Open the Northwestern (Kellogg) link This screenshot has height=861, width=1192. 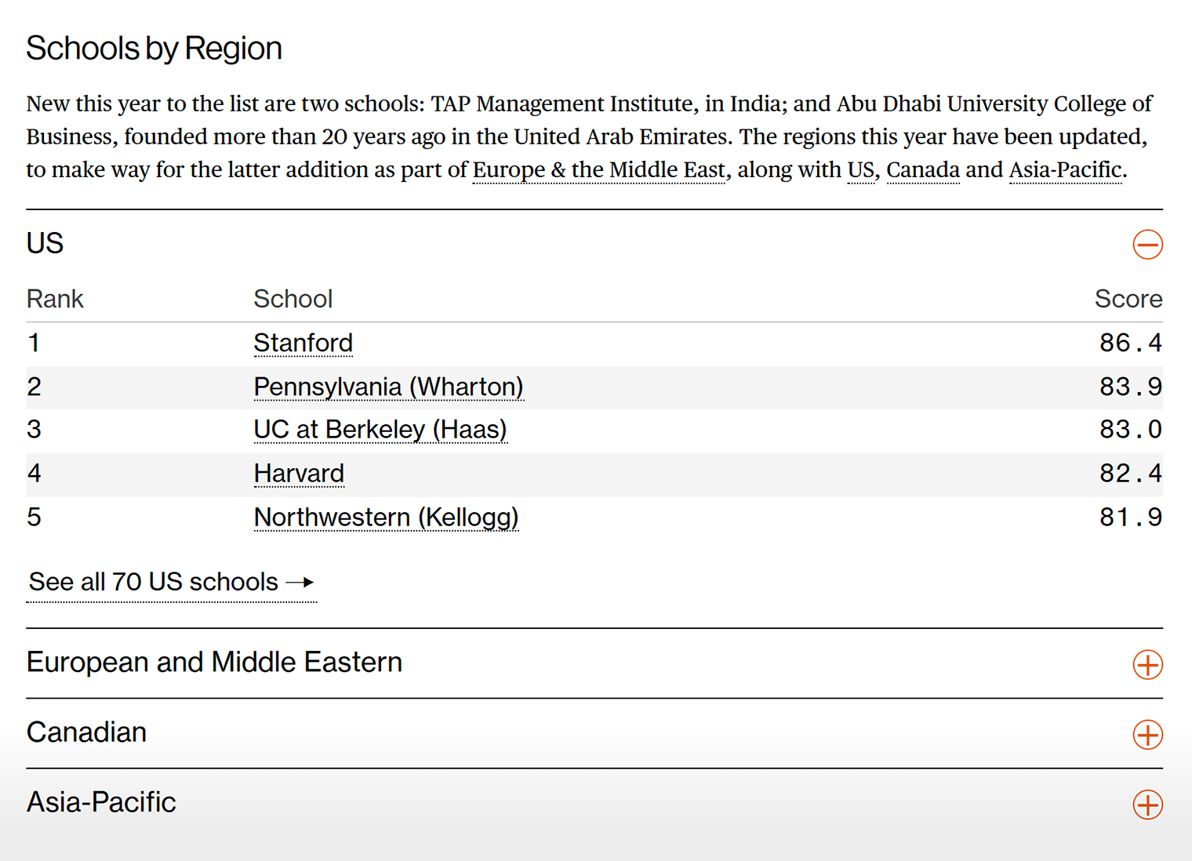pyautogui.click(x=386, y=518)
